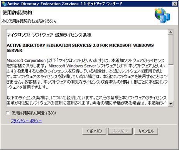This screenshot has width=179, height=150.
Task: Click the license text scroll up arrow
Action: click(171, 32)
